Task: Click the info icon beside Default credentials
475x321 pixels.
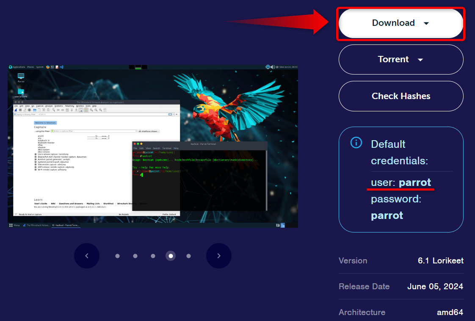Action: [x=356, y=142]
